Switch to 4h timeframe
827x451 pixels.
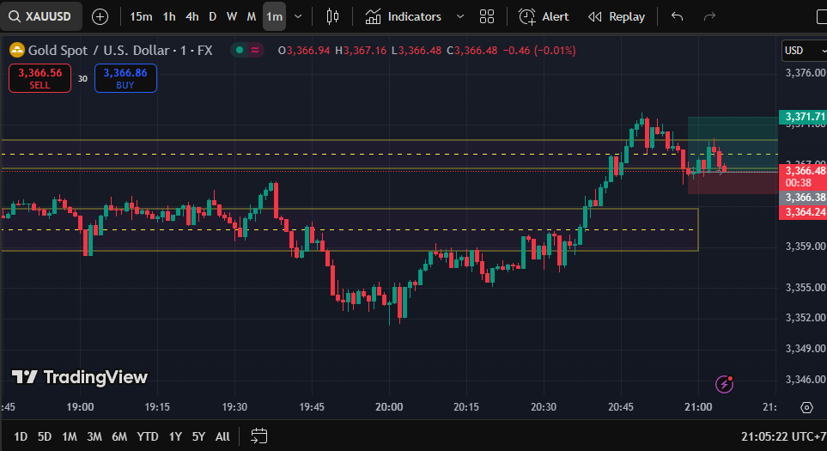[x=192, y=17]
